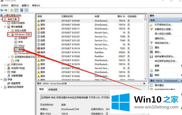Open the 帮助(H) menu

coord(36,6)
